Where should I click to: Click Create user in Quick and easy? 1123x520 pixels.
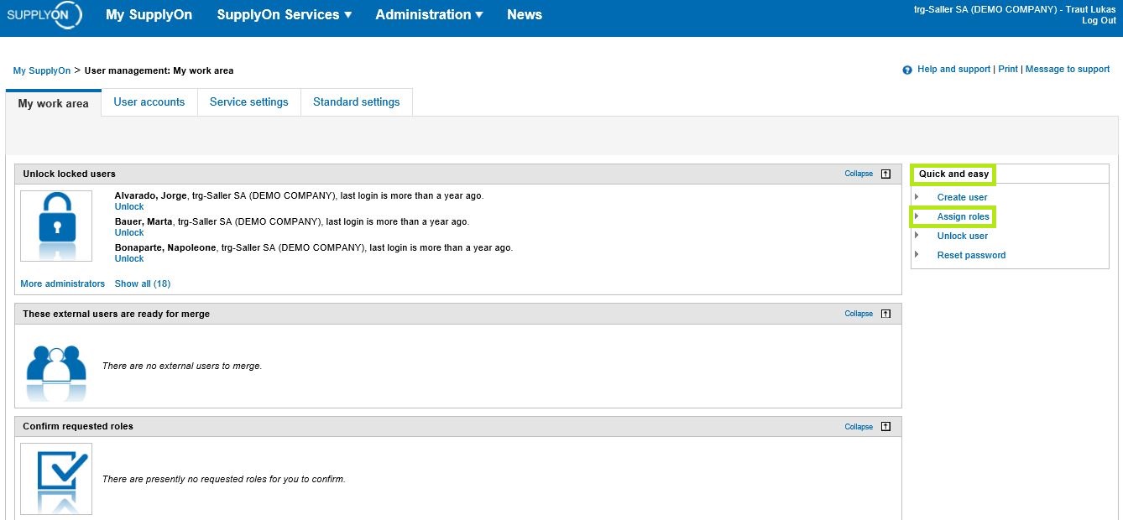pyautogui.click(x=963, y=197)
